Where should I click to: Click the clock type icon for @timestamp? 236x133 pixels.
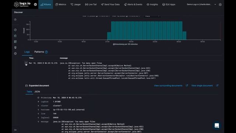(x=38, y=98)
